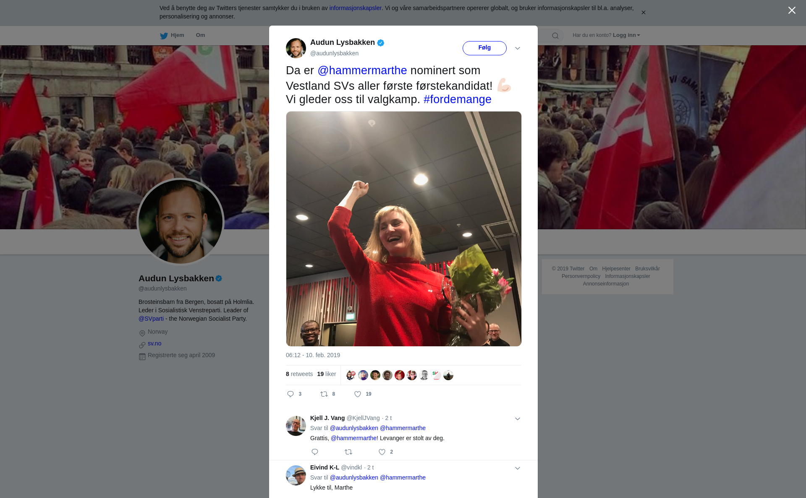Image resolution: width=806 pixels, height=498 pixels.
Task: Open the Logg inn dropdown
Action: tap(626, 35)
